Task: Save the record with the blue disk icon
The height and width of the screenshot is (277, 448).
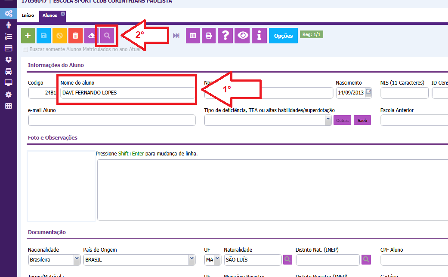Action: click(43, 36)
